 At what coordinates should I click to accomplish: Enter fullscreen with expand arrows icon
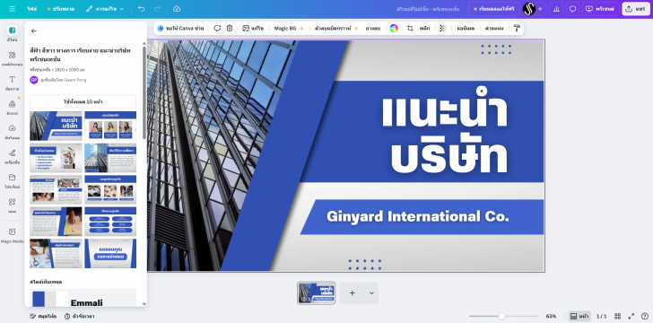(631, 317)
